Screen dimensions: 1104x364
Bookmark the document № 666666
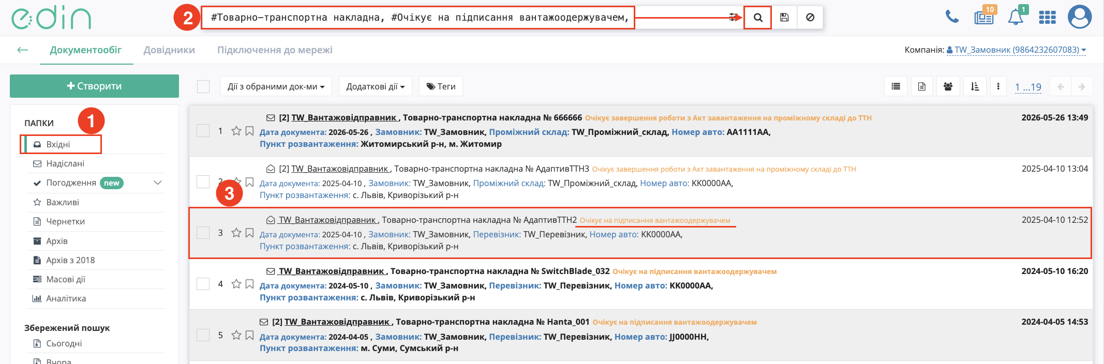pyautogui.click(x=249, y=131)
